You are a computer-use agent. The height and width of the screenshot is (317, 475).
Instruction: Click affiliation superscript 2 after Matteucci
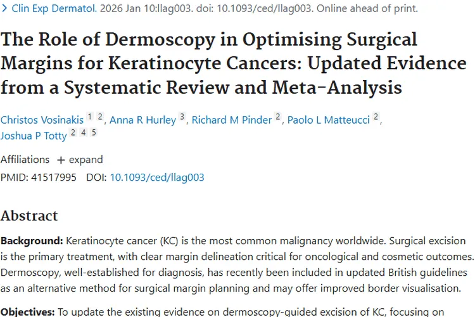(x=376, y=117)
